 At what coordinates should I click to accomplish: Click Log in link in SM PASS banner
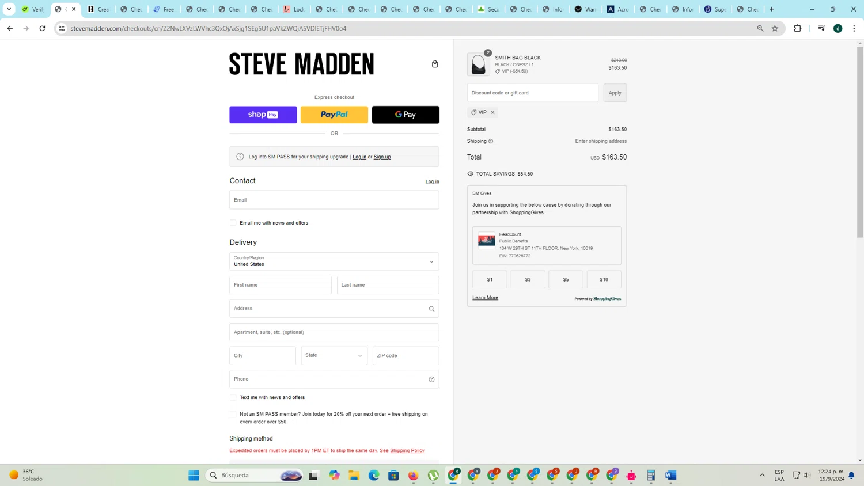359,157
